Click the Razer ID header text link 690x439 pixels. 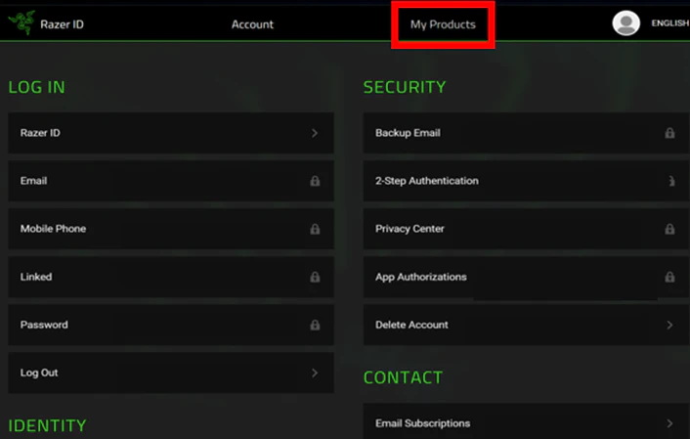tap(62, 24)
